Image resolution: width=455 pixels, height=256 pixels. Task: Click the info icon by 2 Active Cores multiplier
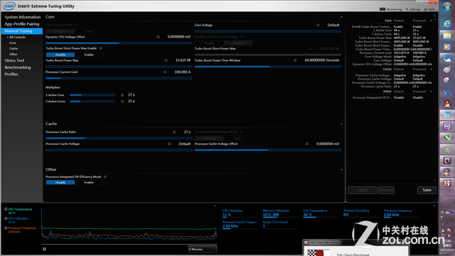(x=122, y=101)
